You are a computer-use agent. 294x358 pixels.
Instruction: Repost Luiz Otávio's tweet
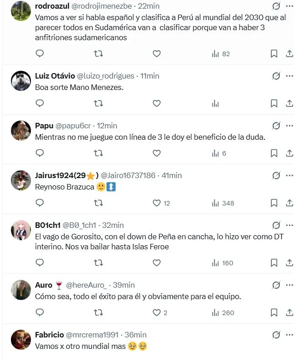coord(98,104)
